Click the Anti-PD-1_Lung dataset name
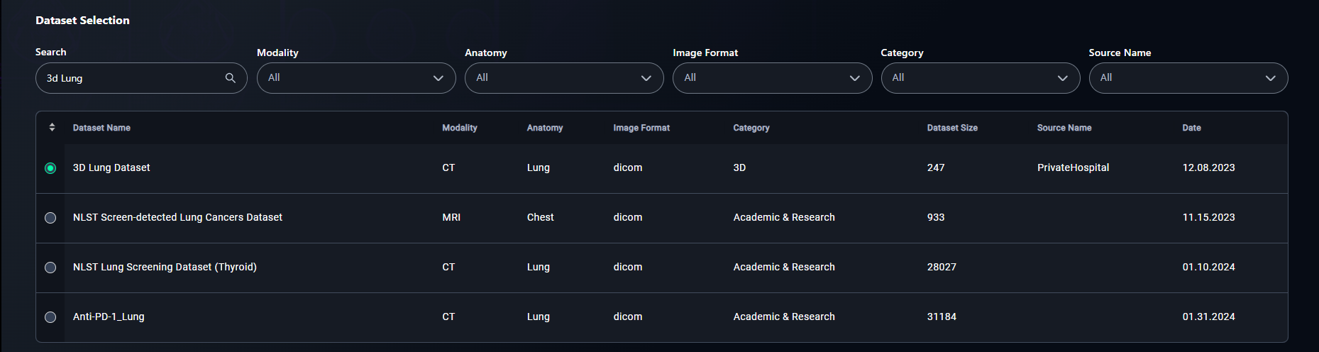 coord(109,317)
